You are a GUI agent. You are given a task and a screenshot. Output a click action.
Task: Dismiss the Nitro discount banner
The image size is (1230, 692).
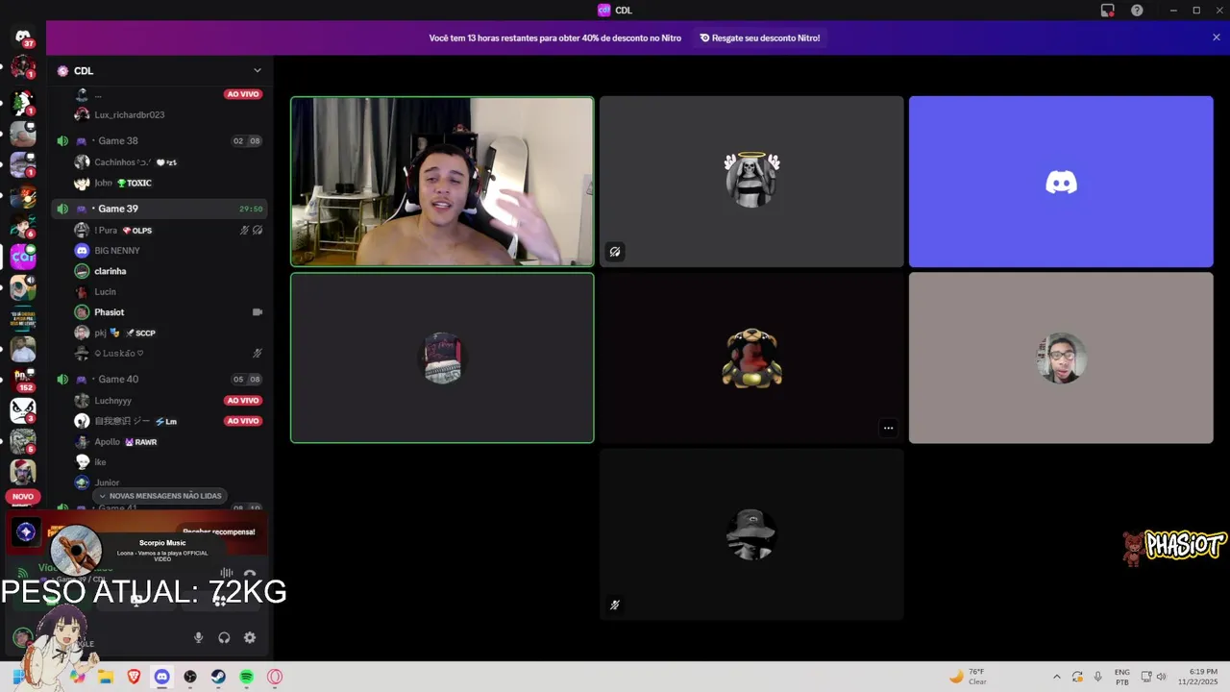click(x=1216, y=37)
